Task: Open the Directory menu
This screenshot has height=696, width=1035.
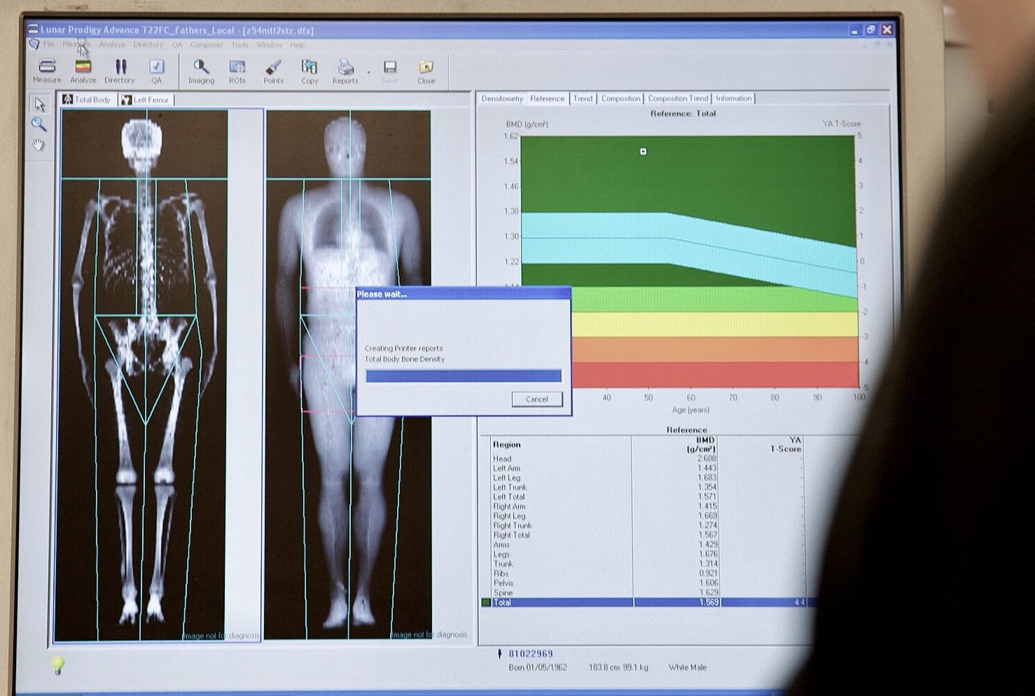Action: click(148, 44)
